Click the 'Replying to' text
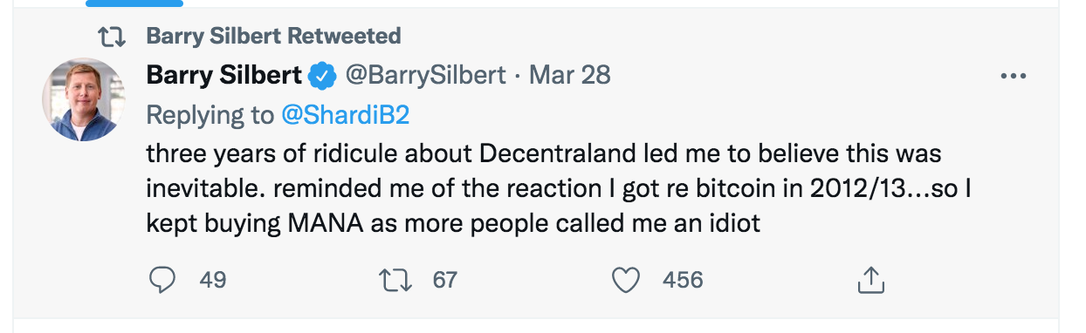 210,115
